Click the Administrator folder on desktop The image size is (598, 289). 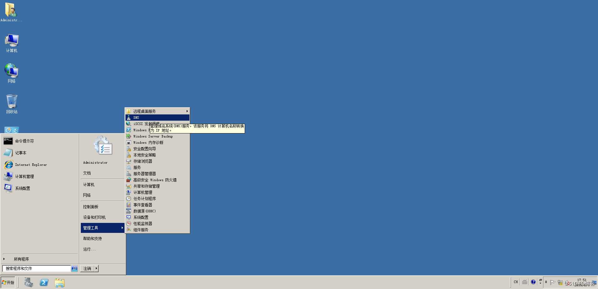point(11,12)
